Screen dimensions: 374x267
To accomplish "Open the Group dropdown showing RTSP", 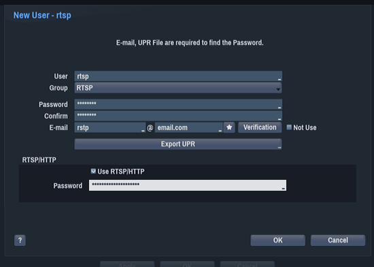I will pyautogui.click(x=178, y=88).
